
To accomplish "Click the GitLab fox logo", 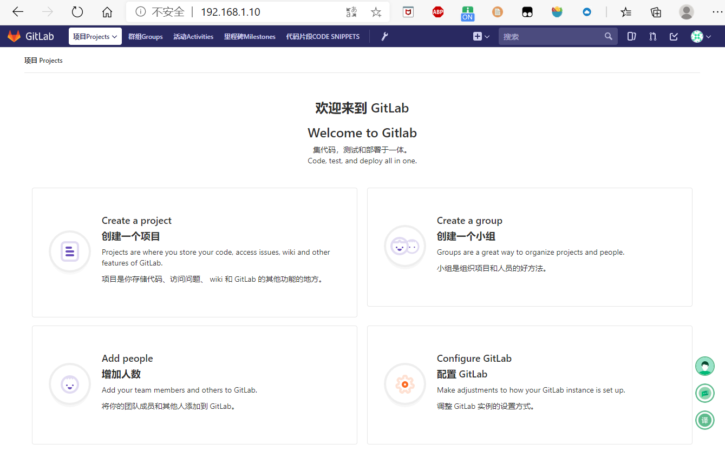I will 14,36.
